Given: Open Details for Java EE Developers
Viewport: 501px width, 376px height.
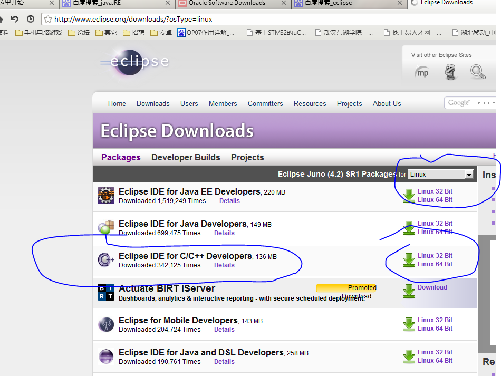Looking at the screenshot, I should 229,201.
